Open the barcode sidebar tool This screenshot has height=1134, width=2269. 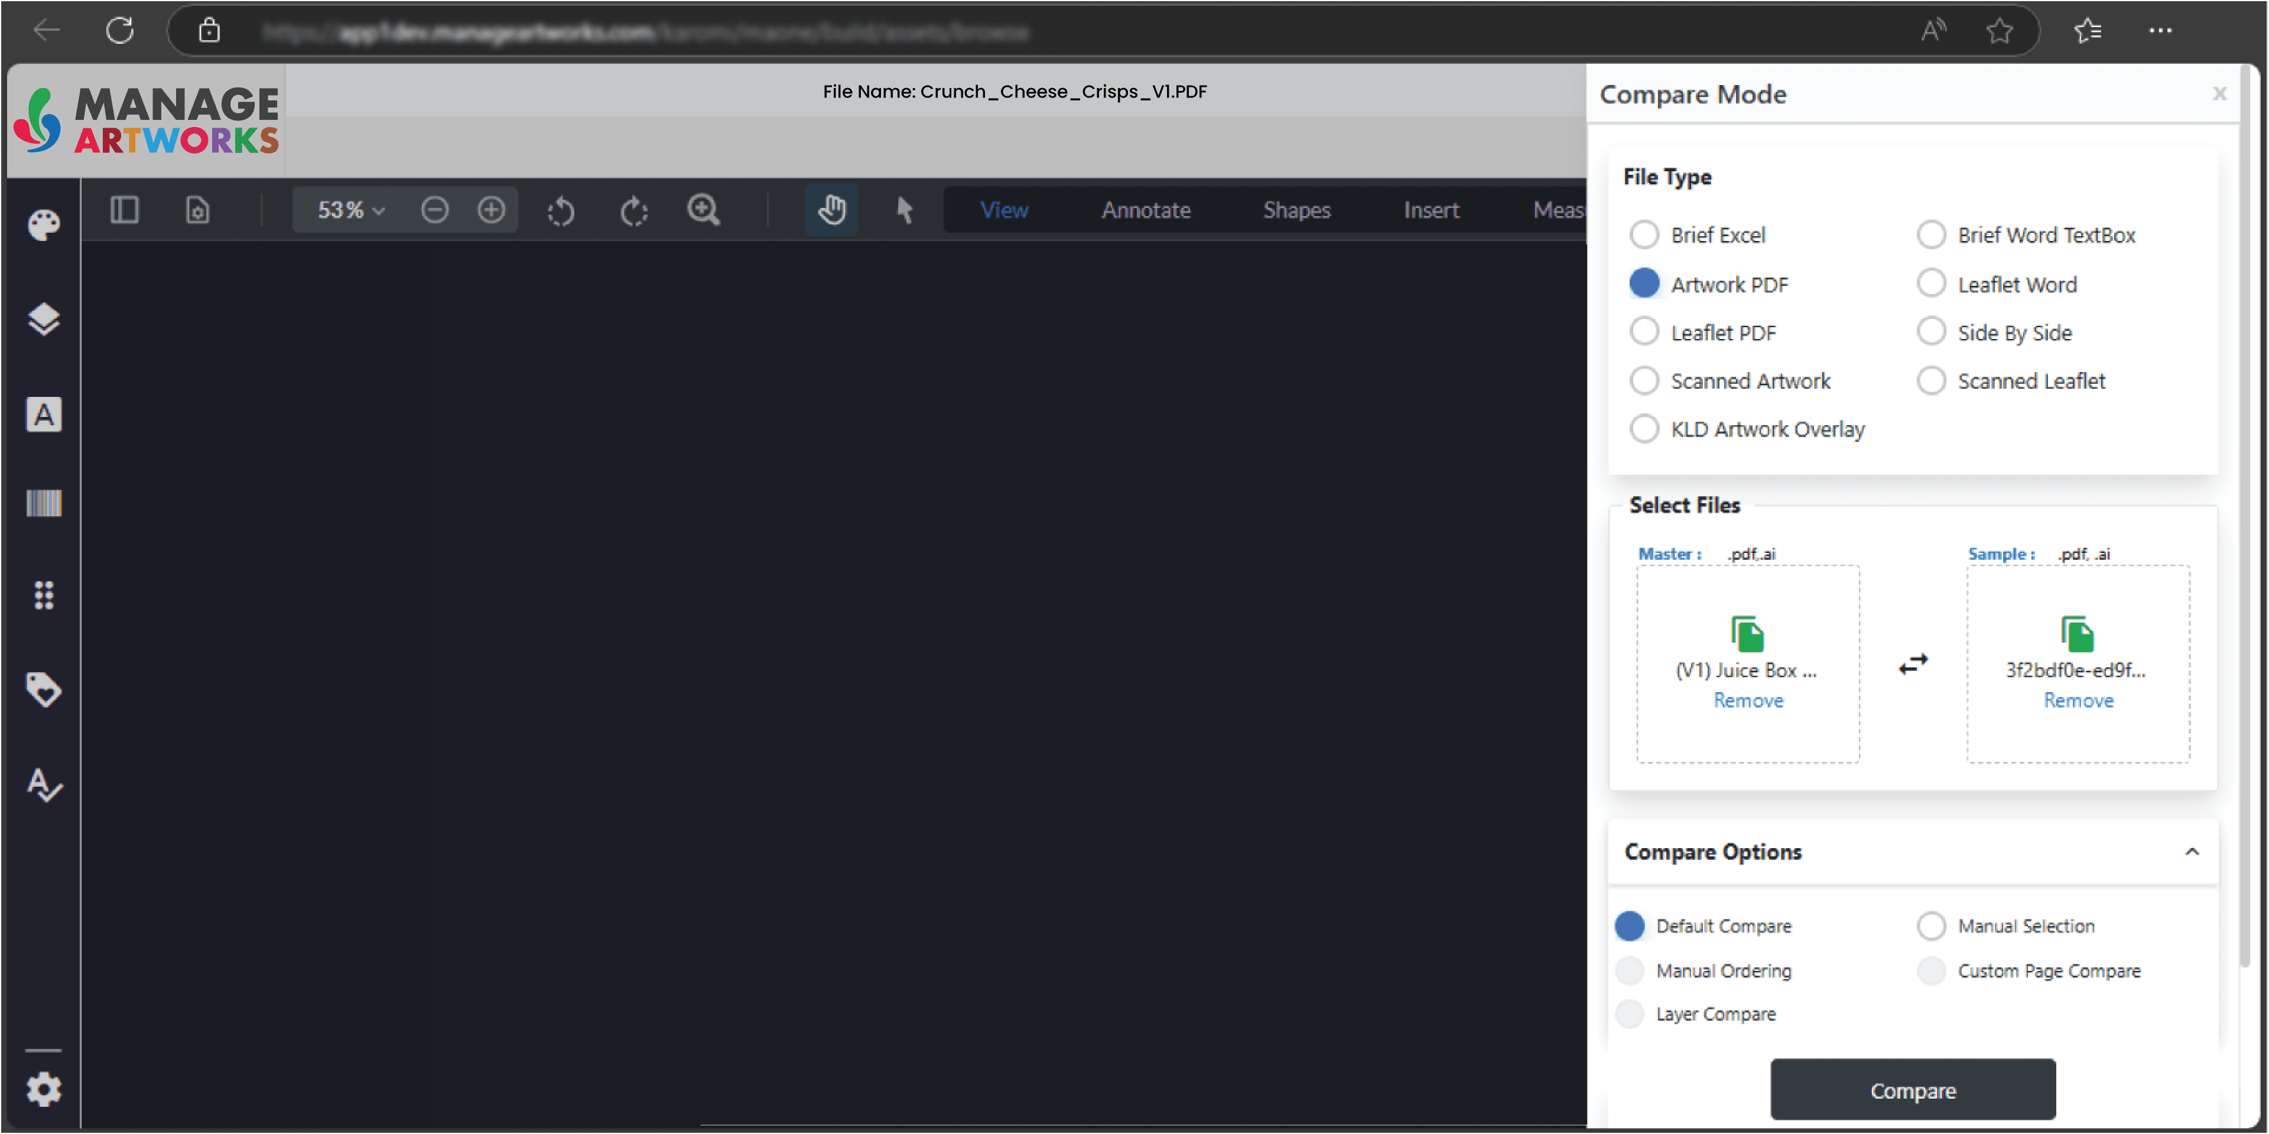tap(44, 504)
